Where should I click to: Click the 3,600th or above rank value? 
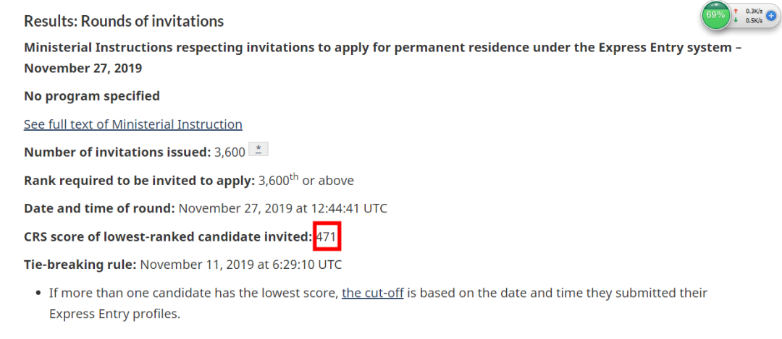[306, 180]
